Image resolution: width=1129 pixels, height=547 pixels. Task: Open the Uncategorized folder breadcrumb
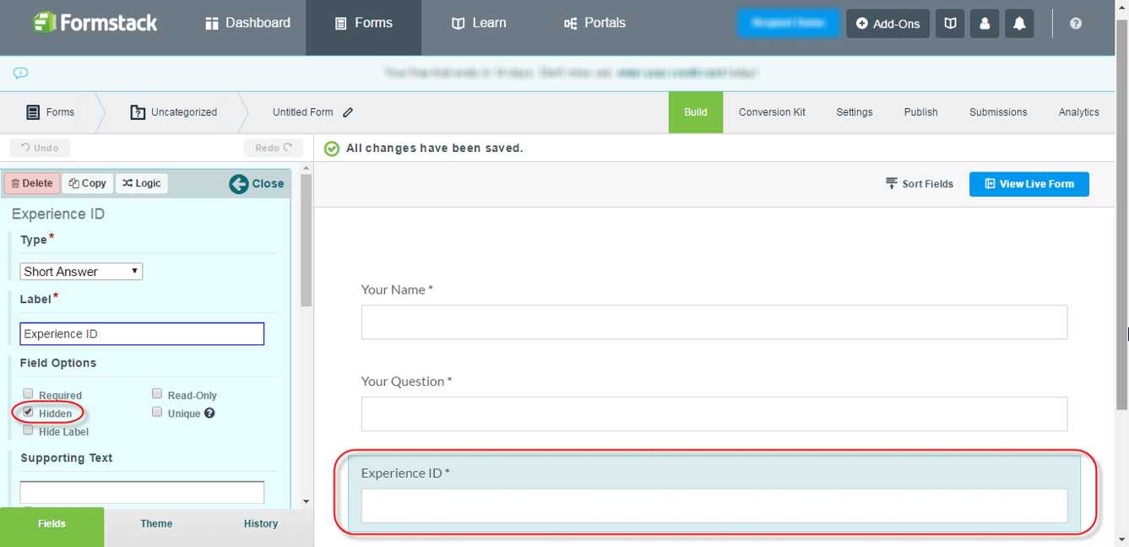(174, 112)
